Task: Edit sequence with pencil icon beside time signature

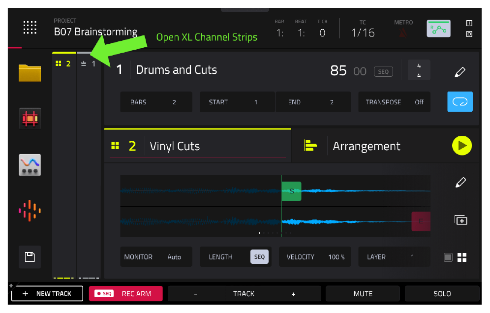Action: 459,71
